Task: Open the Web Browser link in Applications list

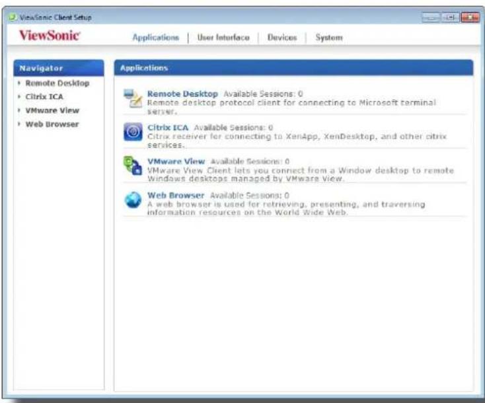Action: click(x=176, y=196)
